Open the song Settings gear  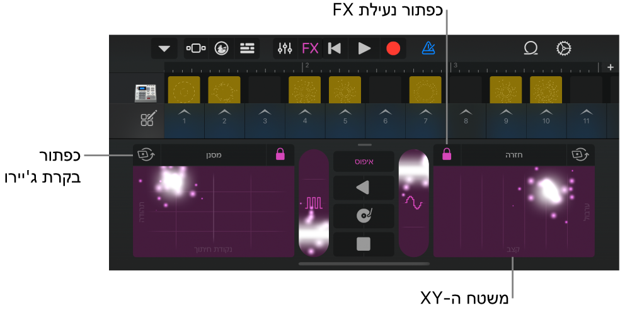pyautogui.click(x=564, y=49)
